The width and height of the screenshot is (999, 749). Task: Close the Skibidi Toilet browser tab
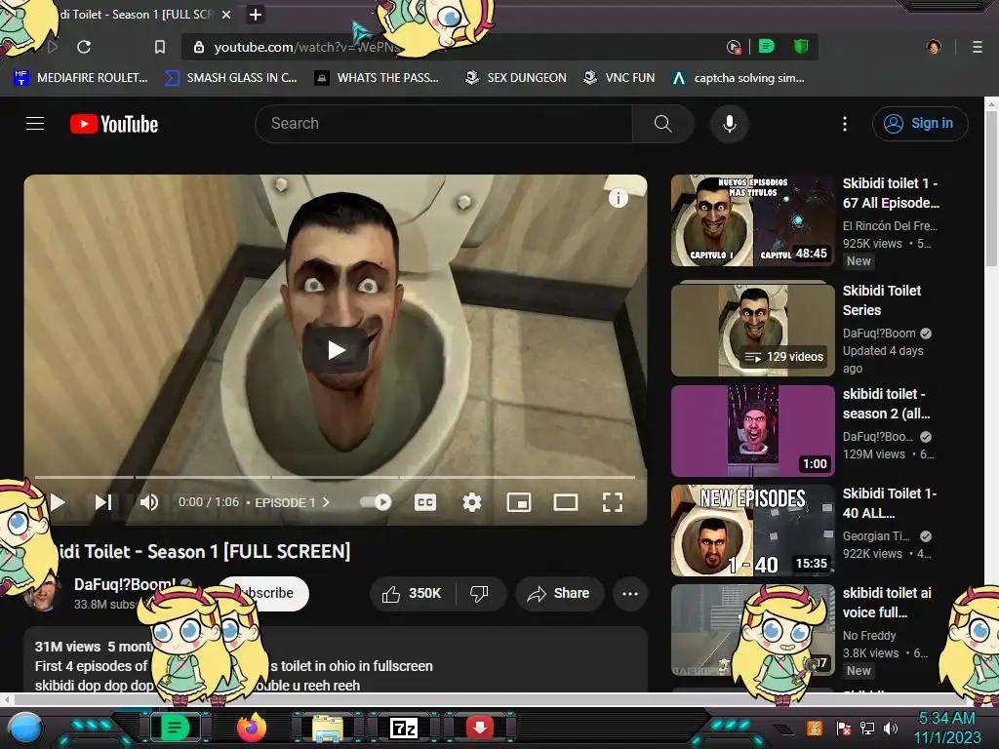(226, 15)
